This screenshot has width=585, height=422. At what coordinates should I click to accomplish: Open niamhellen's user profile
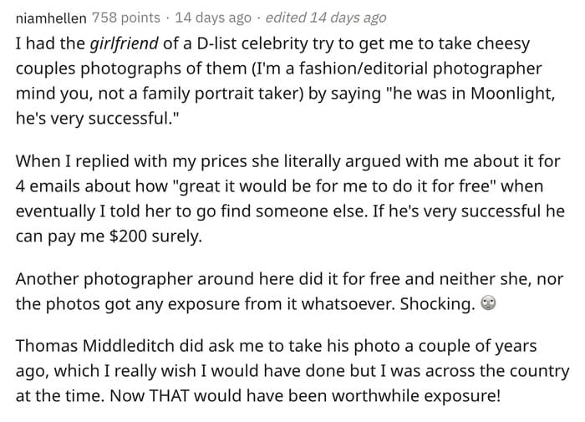(x=51, y=18)
